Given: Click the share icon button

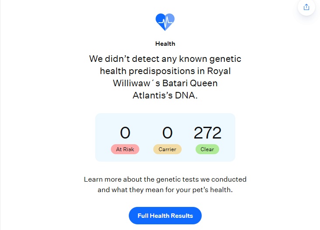Looking at the screenshot, I should (x=306, y=7).
